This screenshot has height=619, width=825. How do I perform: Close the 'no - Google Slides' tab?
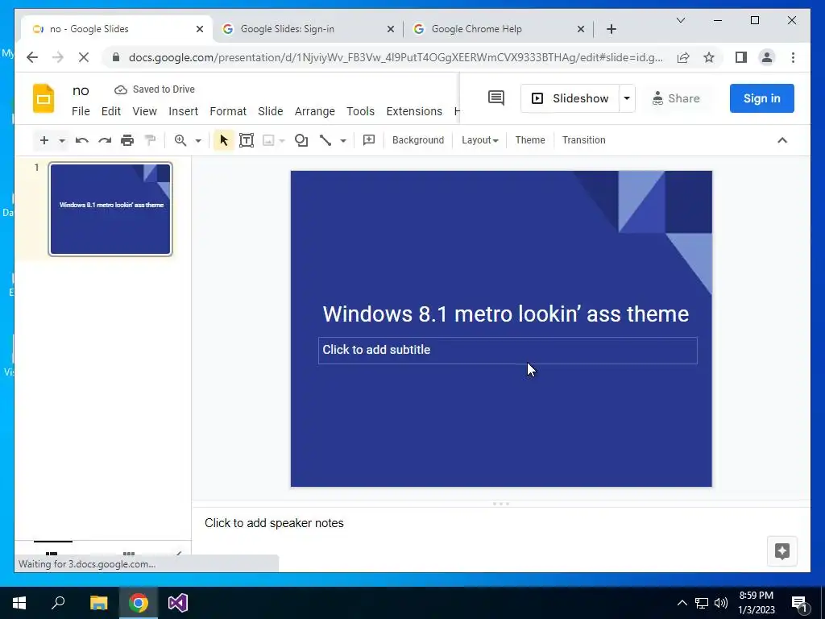(x=200, y=29)
